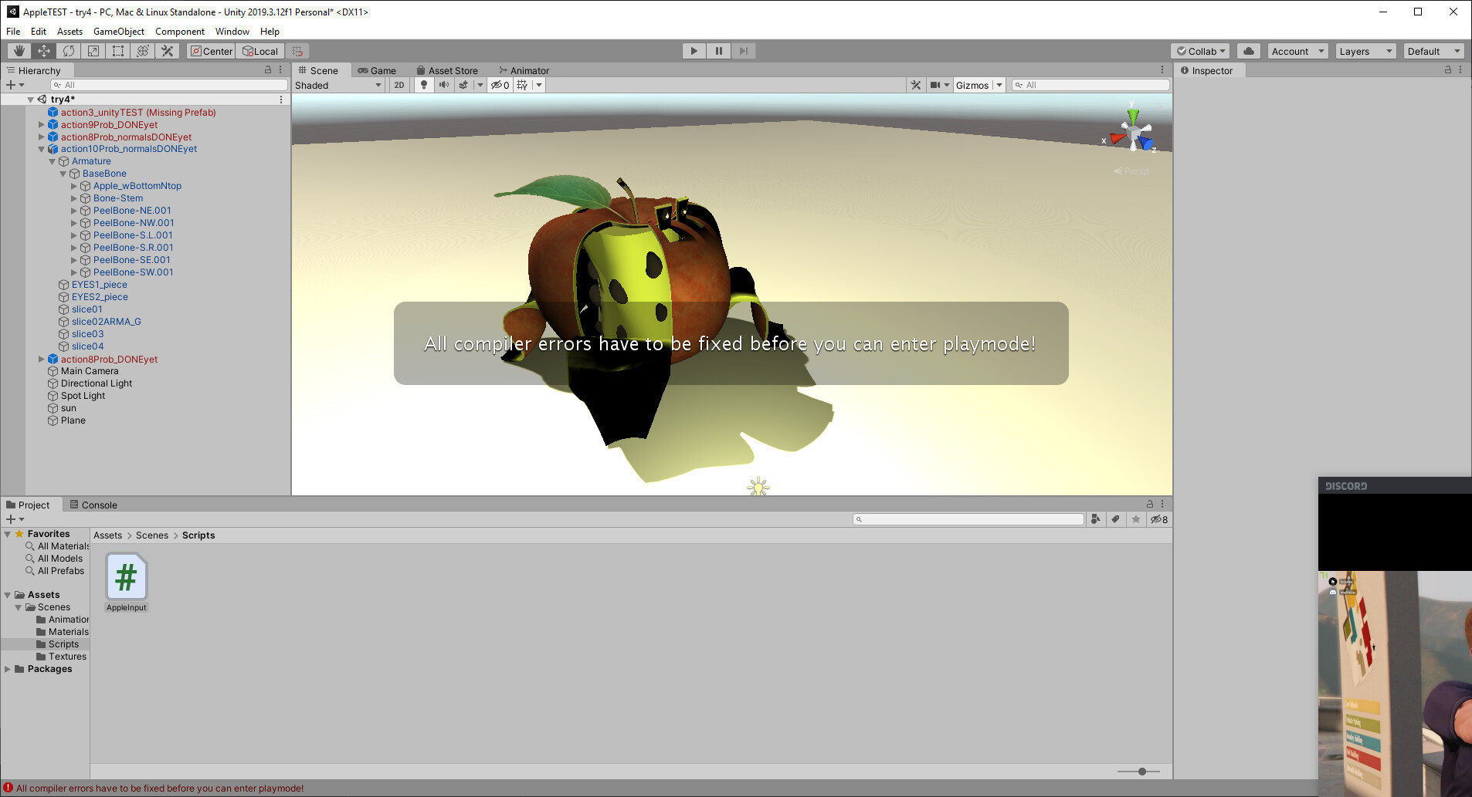Select the Move tool
Screen dimensions: 1472x797
(x=43, y=50)
